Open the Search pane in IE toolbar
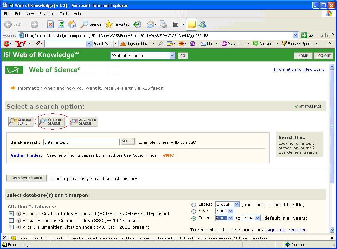 90,24
